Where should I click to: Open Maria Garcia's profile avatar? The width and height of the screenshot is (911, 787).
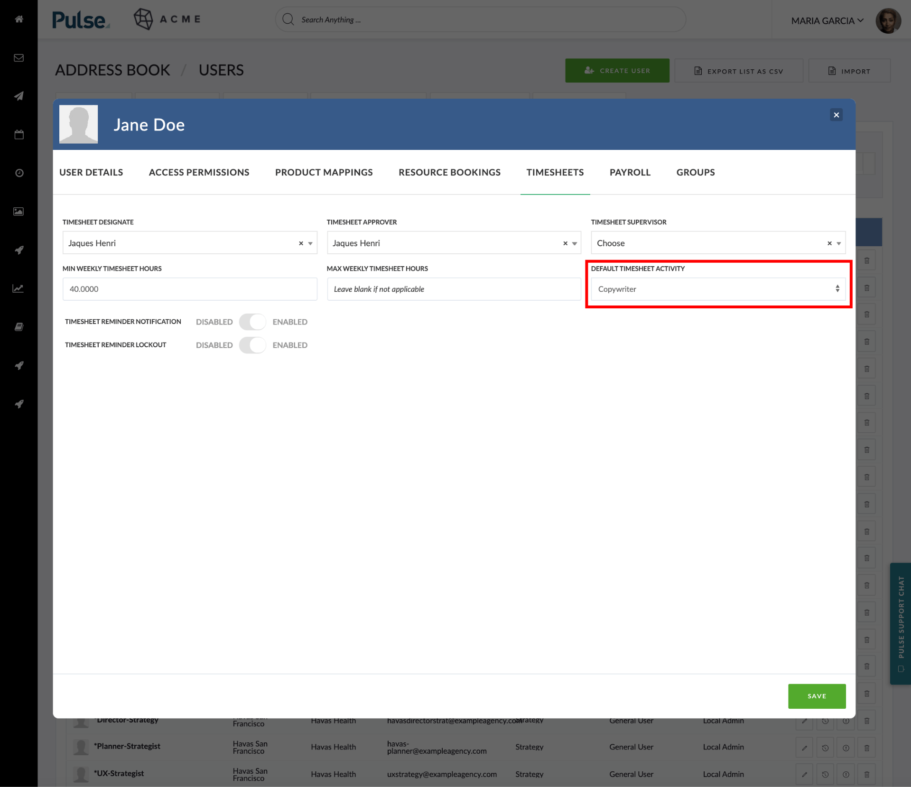coord(888,20)
